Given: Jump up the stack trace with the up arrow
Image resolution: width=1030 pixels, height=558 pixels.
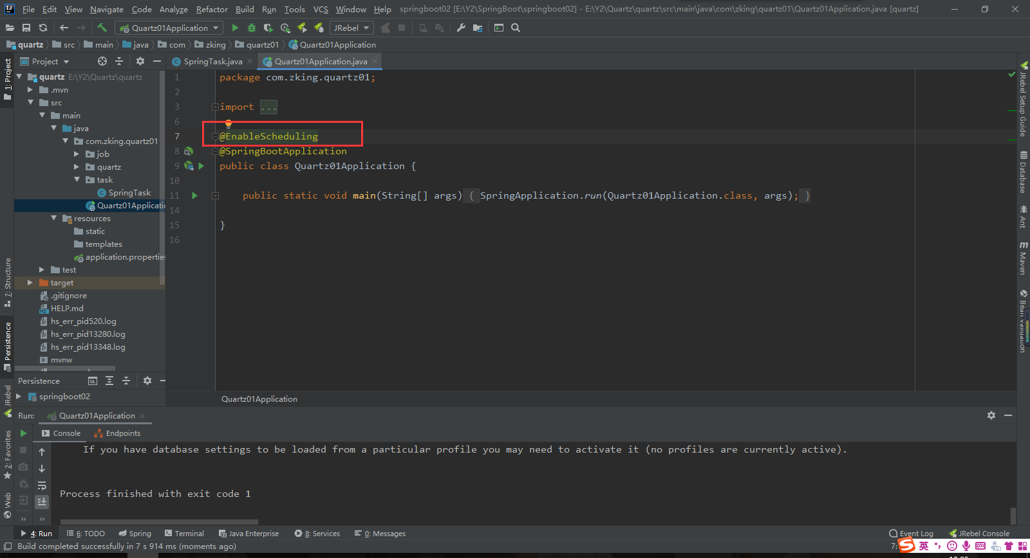Looking at the screenshot, I should pyautogui.click(x=42, y=452).
